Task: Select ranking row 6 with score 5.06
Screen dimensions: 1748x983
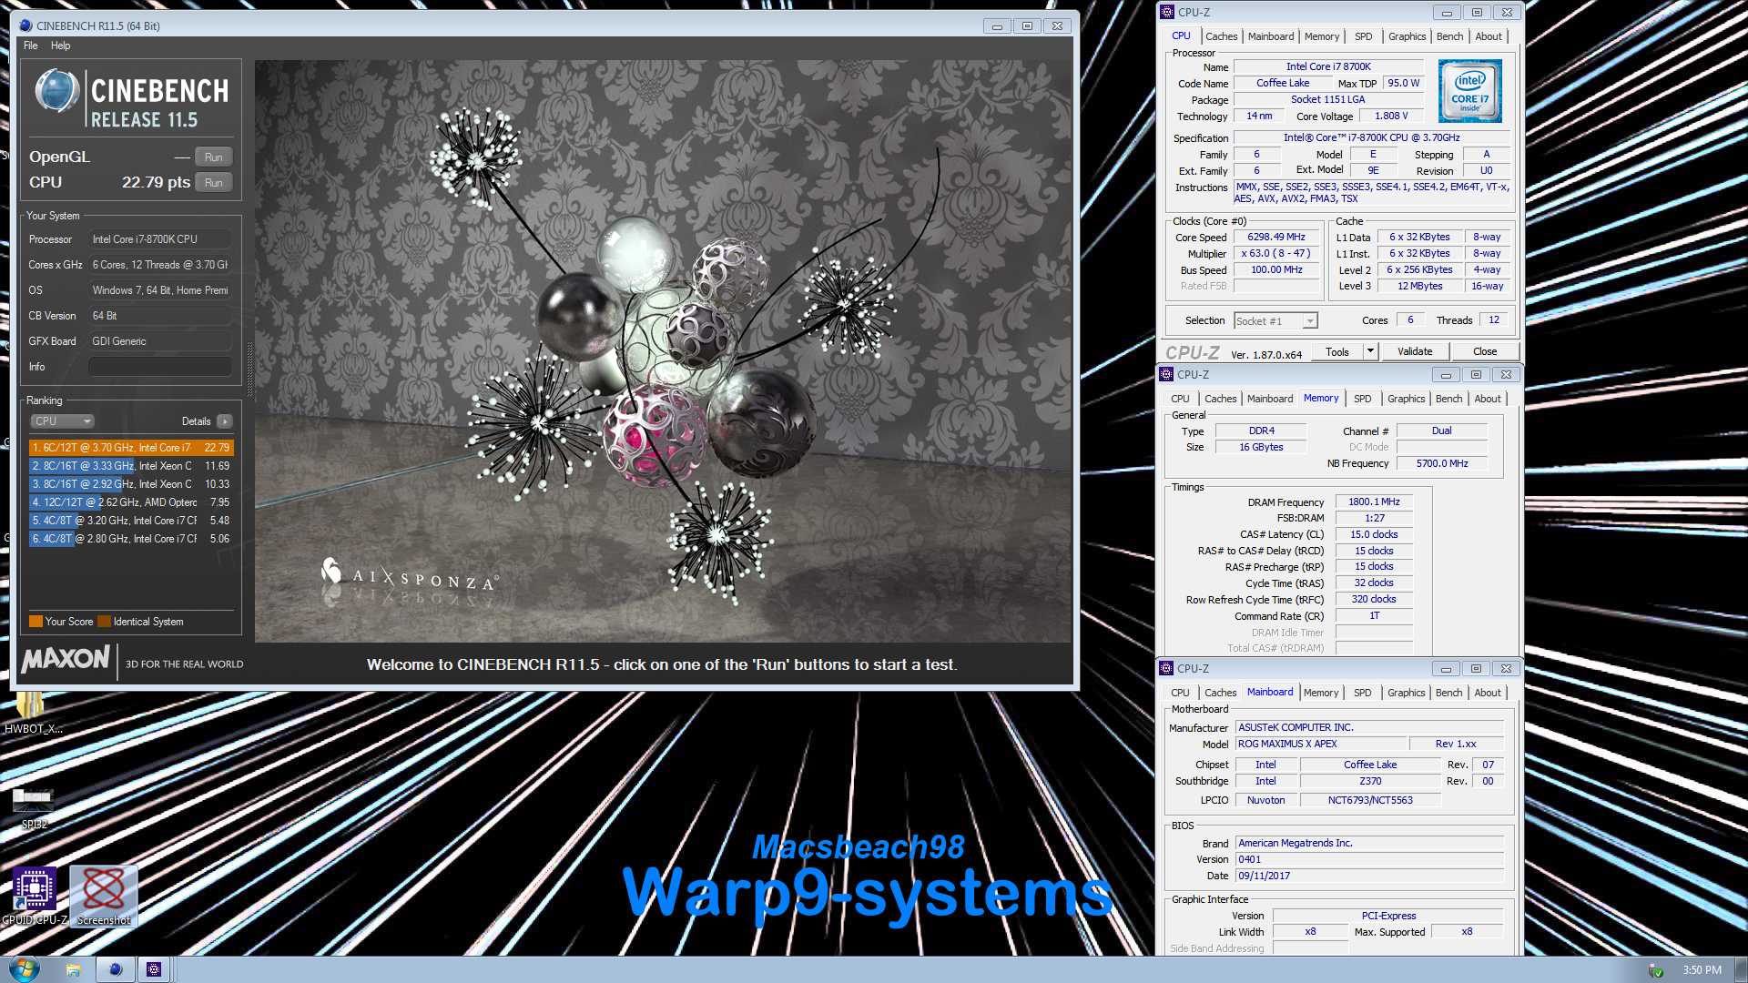Action: tap(131, 539)
